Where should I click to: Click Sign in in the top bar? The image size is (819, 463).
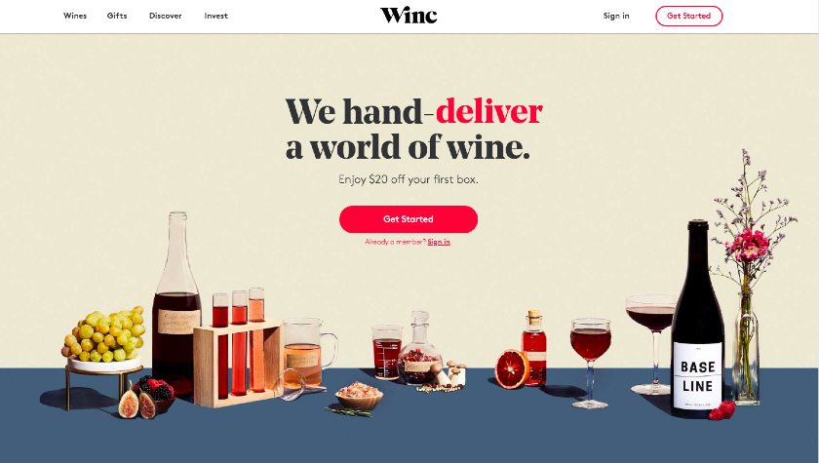pos(616,16)
